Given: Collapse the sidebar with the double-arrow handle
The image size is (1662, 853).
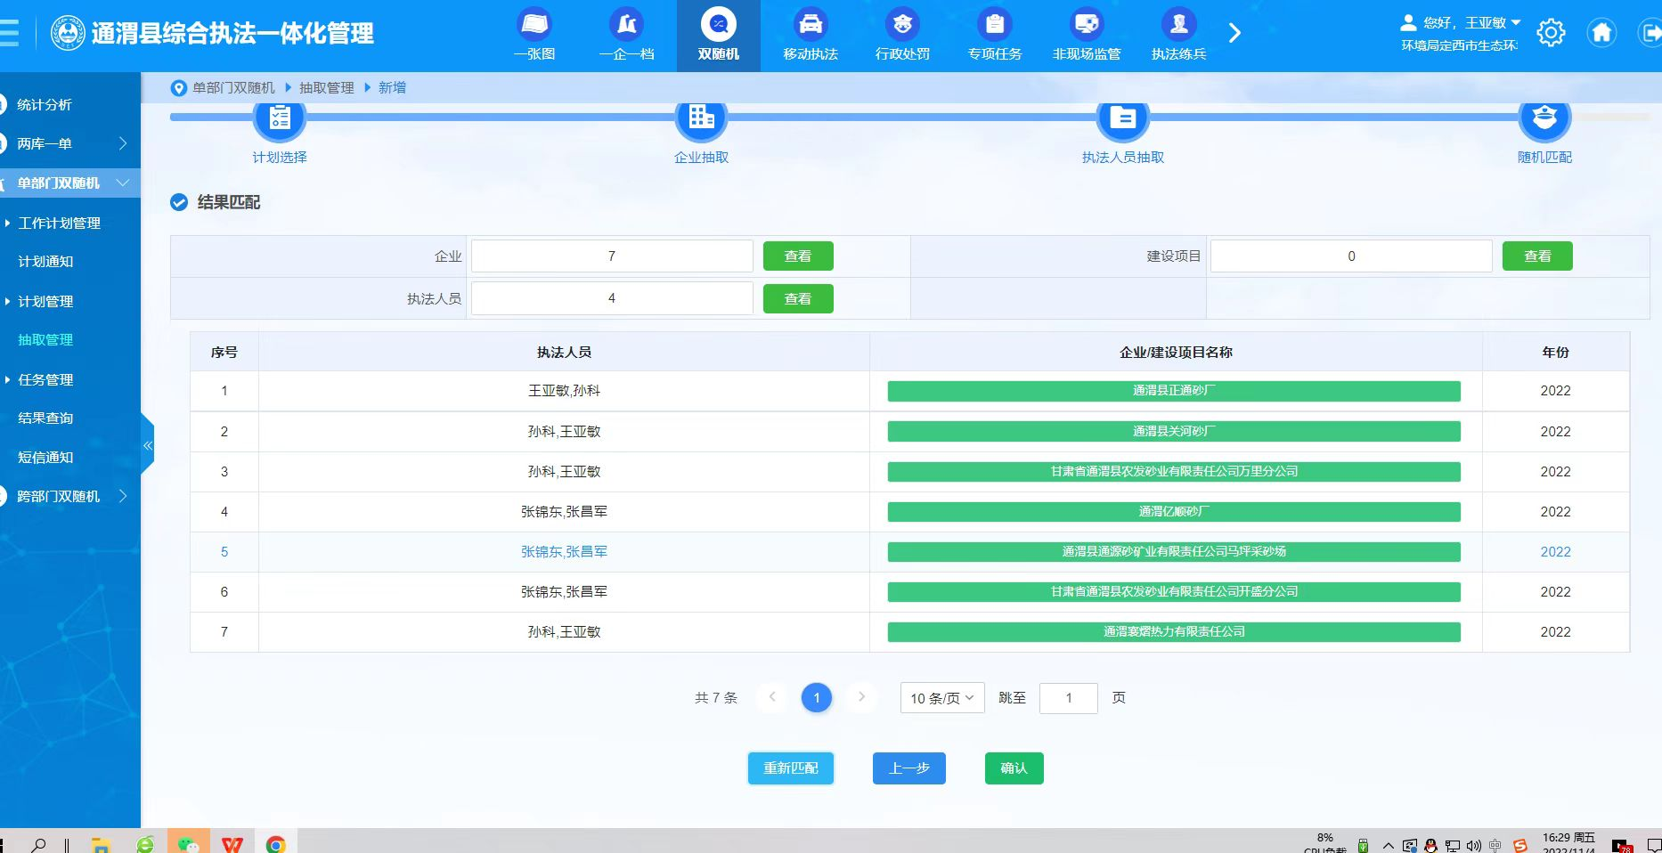Looking at the screenshot, I should click(148, 445).
